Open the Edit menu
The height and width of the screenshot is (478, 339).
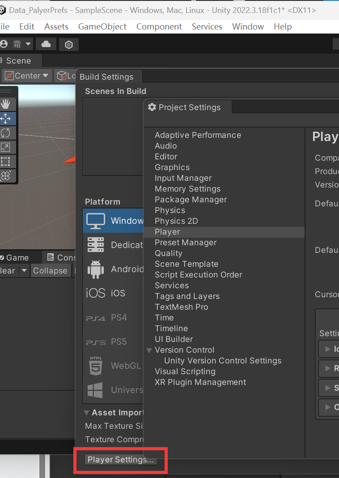point(26,26)
